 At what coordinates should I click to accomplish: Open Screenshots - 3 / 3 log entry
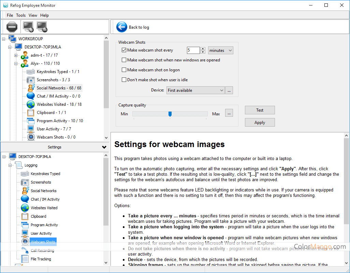(x=53, y=80)
